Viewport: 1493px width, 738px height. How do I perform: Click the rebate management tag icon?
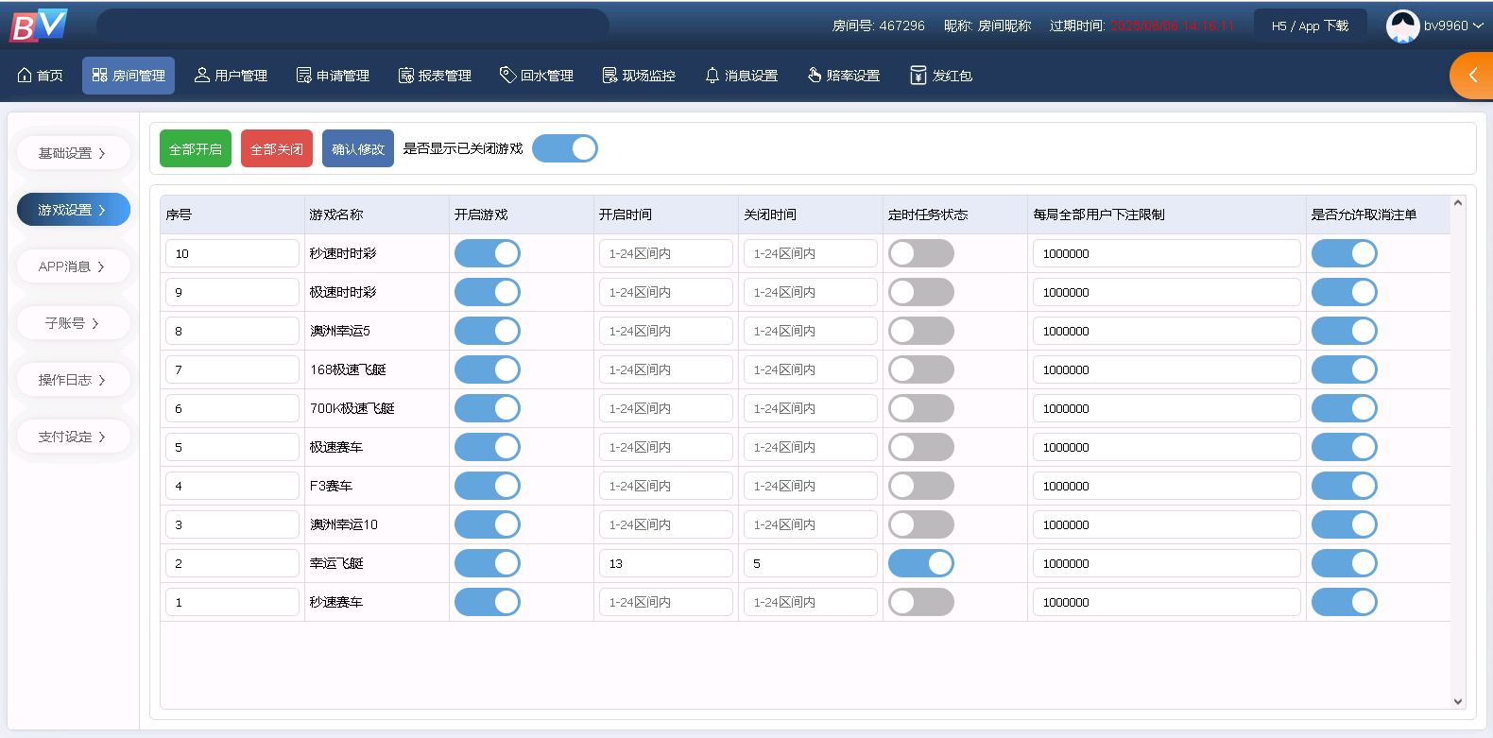coord(507,75)
